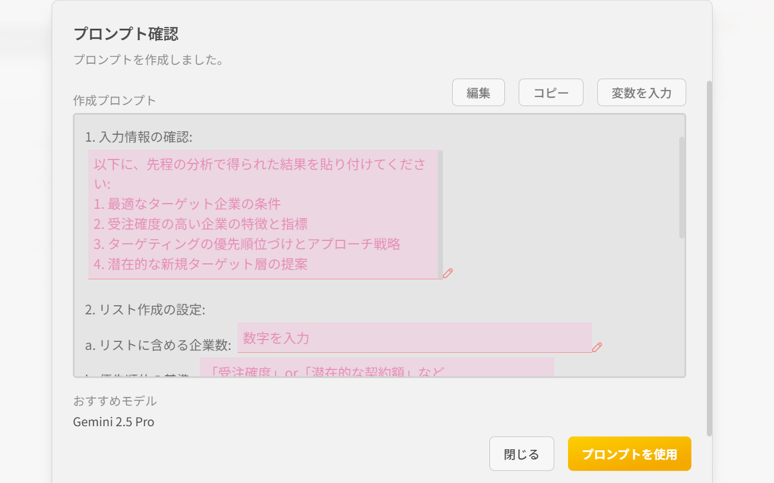Click the dialog's outer vertical scrollbar

709,258
